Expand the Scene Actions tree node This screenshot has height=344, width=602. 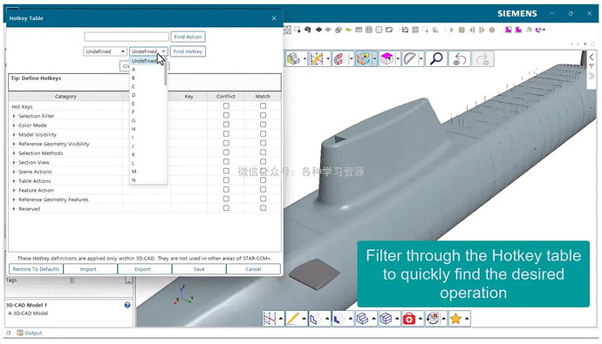pos(14,172)
